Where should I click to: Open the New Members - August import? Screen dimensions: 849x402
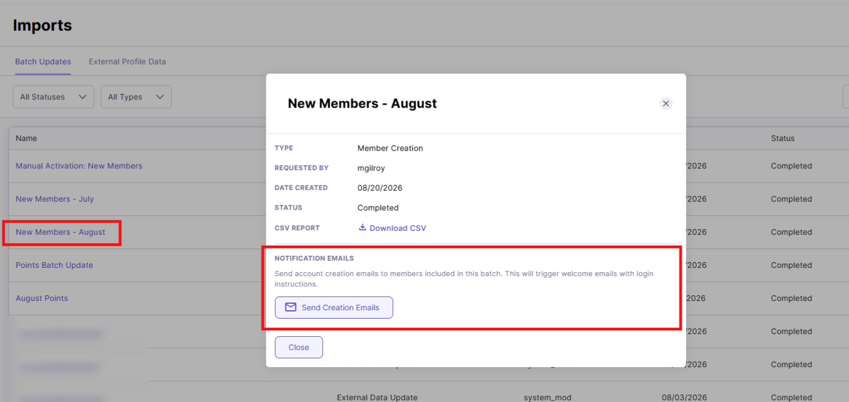60,232
